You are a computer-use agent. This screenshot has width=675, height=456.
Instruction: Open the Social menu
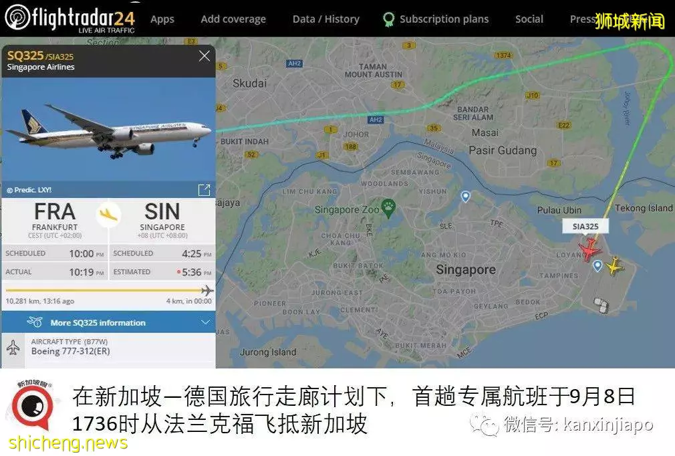click(x=529, y=19)
